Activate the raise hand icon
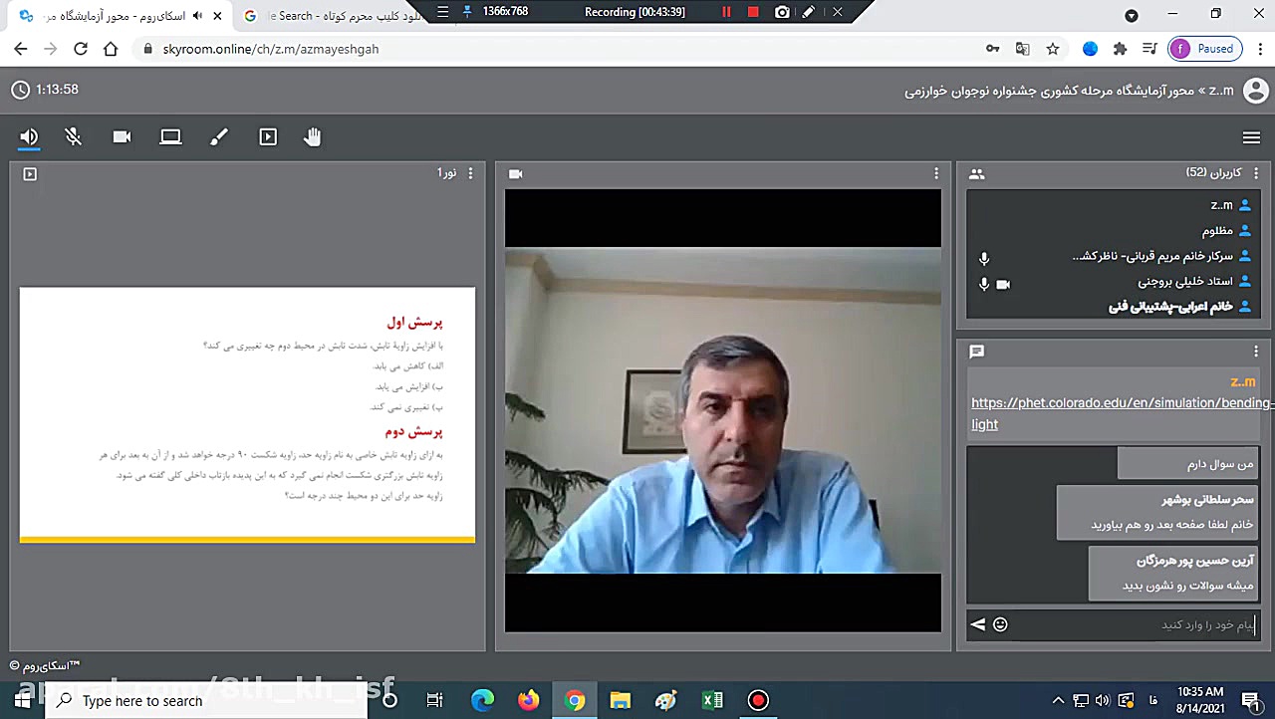 (x=313, y=136)
